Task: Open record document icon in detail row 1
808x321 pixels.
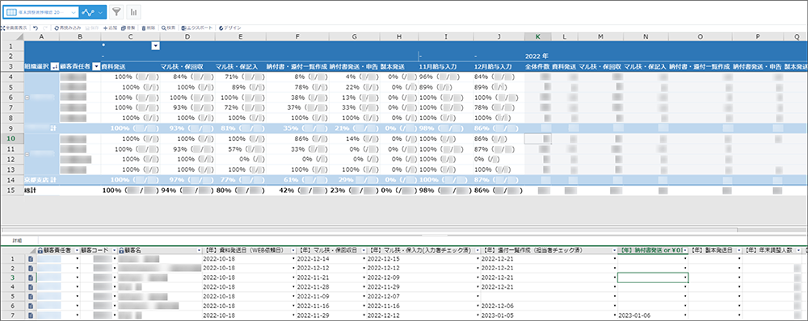Action: (31, 259)
